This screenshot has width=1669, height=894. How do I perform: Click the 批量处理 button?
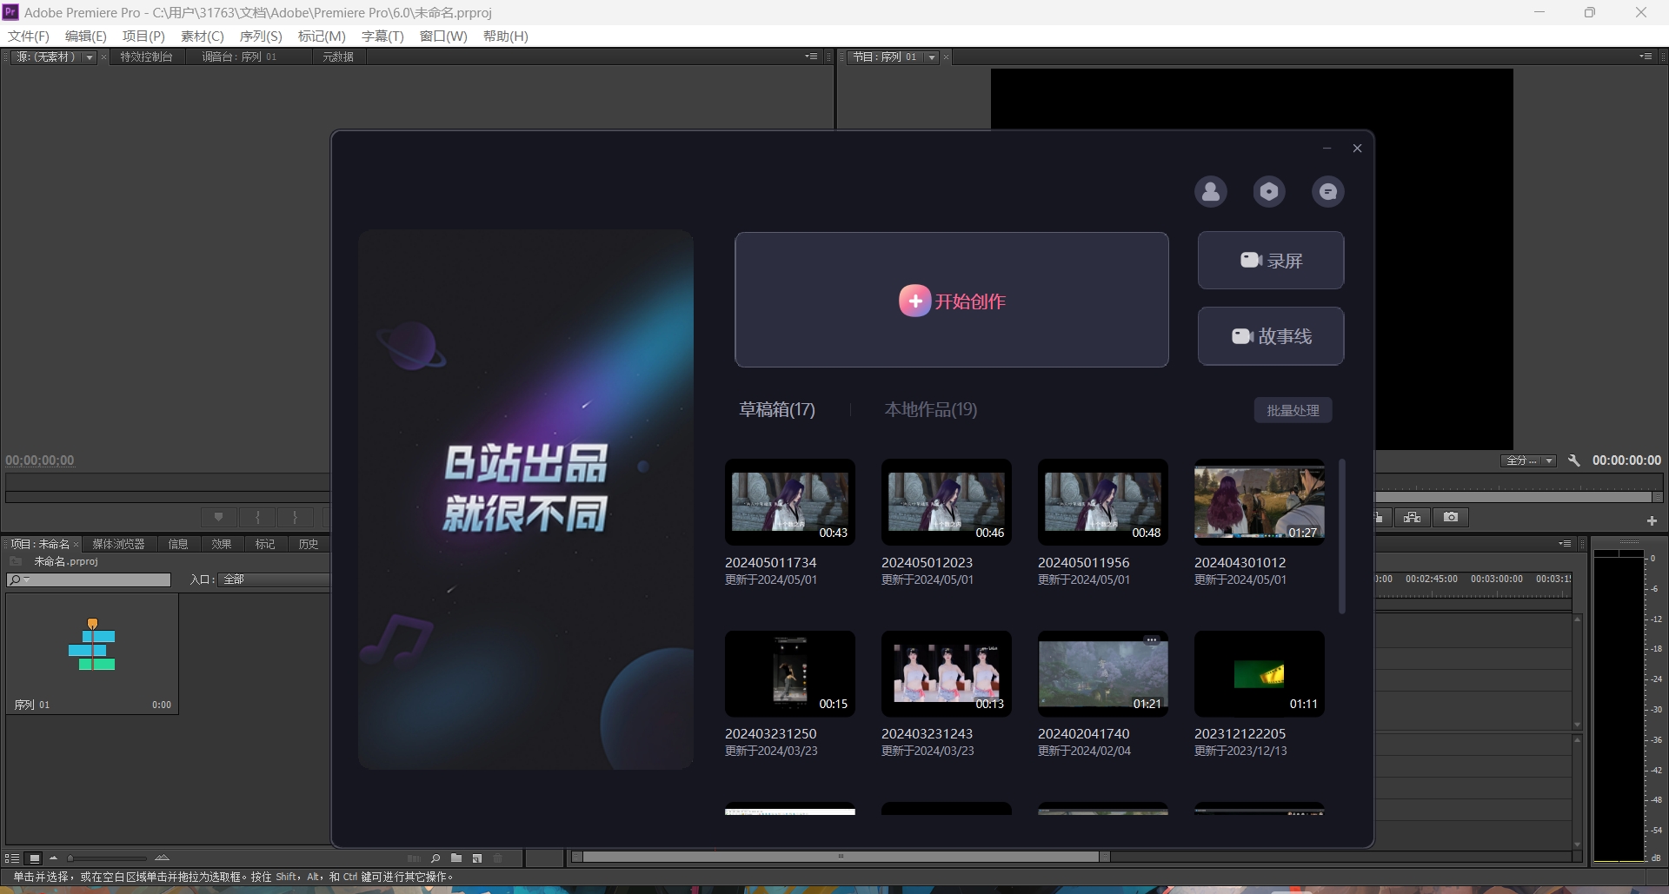1293,410
